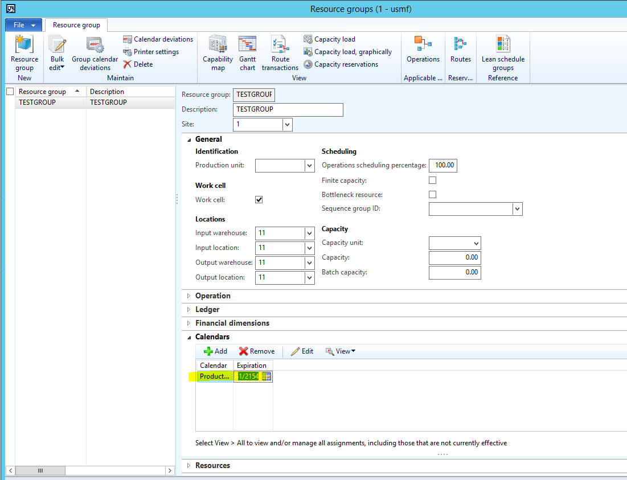The image size is (627, 480).
Task: Click Remove in the Calendars toolbar
Action: 257,351
